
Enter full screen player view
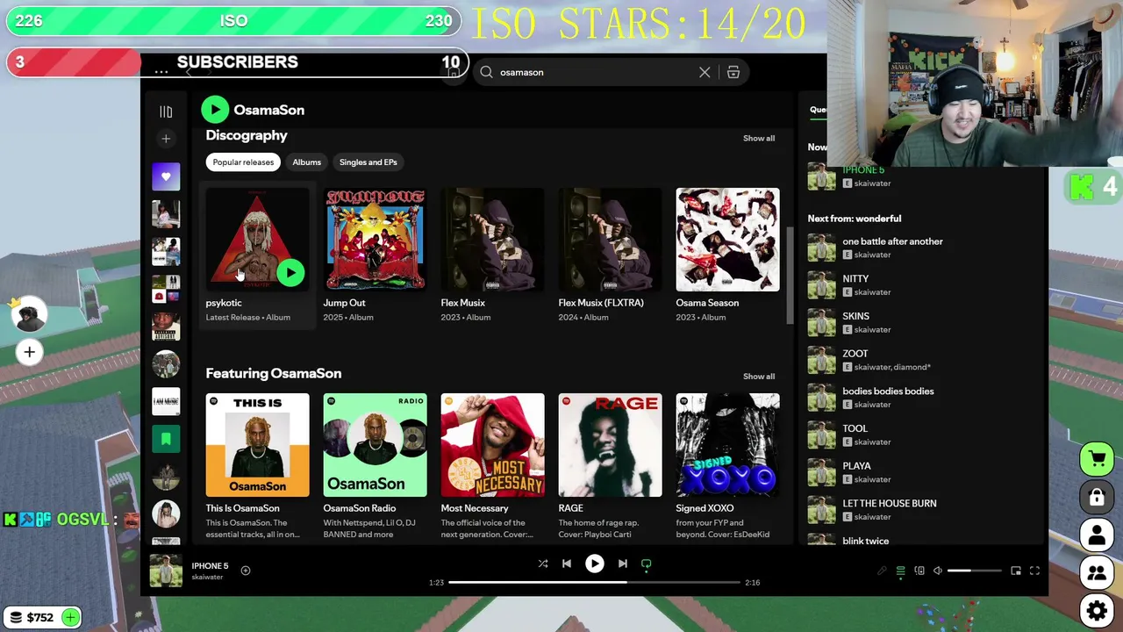point(1035,571)
